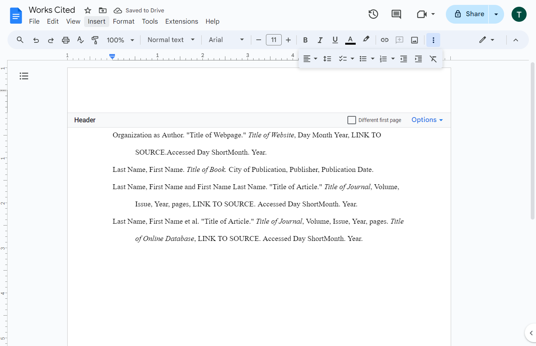Insert a link

tap(385, 40)
